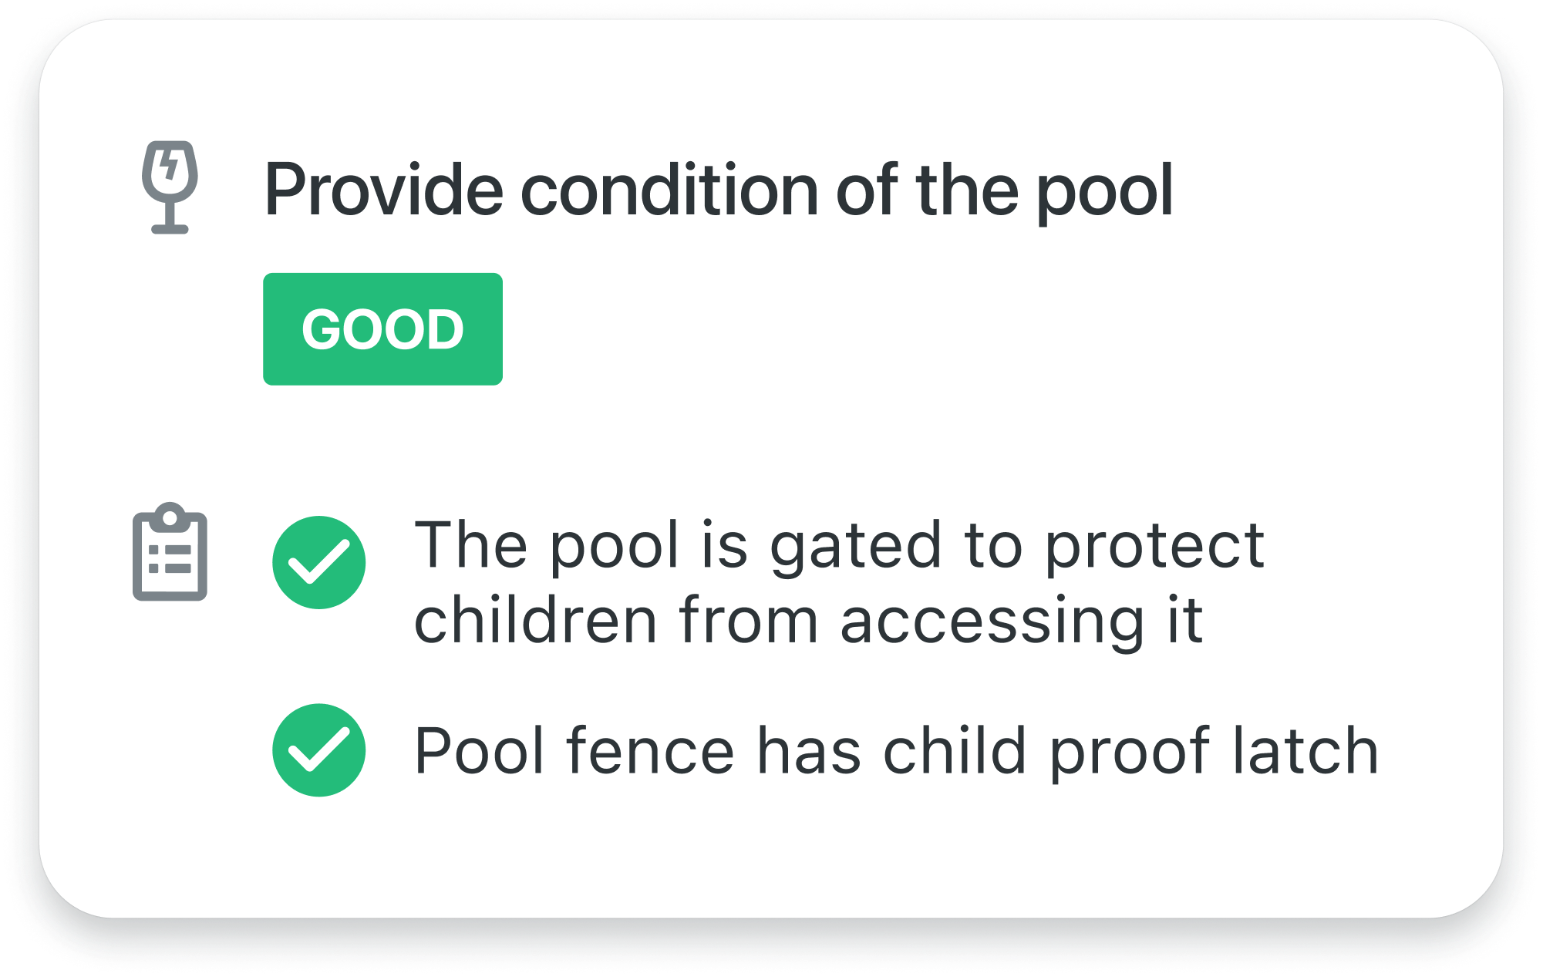Select the green GOOD condition badge
Viewport: 1543px width, 977px height.
(382, 329)
